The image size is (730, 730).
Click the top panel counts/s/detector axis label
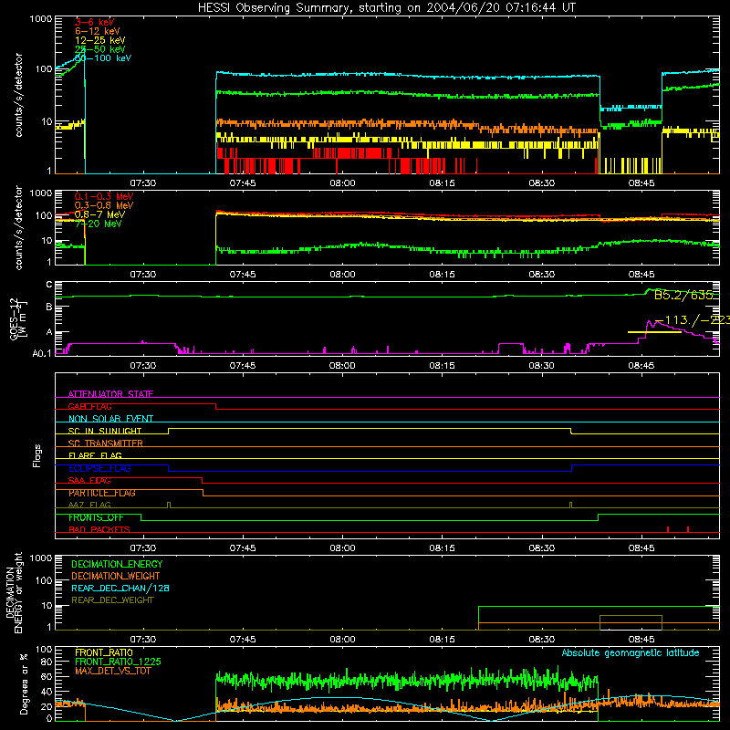(18, 95)
